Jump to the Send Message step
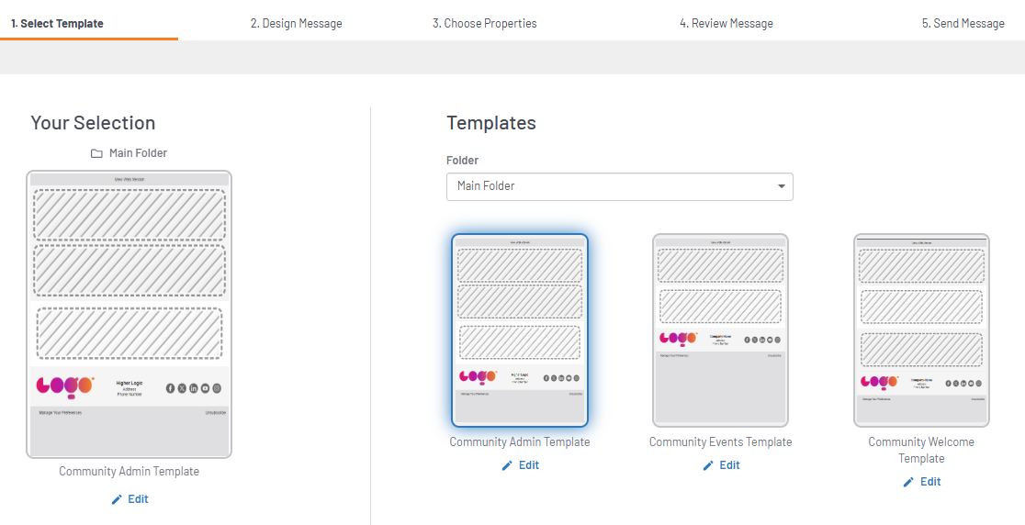Viewport: 1025px width, 525px height. click(x=963, y=23)
